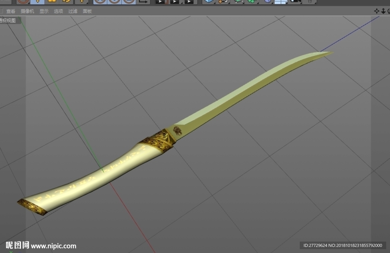The image size is (390, 253).
Task: Open the 摄像机 viewport menu
Action: click(x=27, y=11)
